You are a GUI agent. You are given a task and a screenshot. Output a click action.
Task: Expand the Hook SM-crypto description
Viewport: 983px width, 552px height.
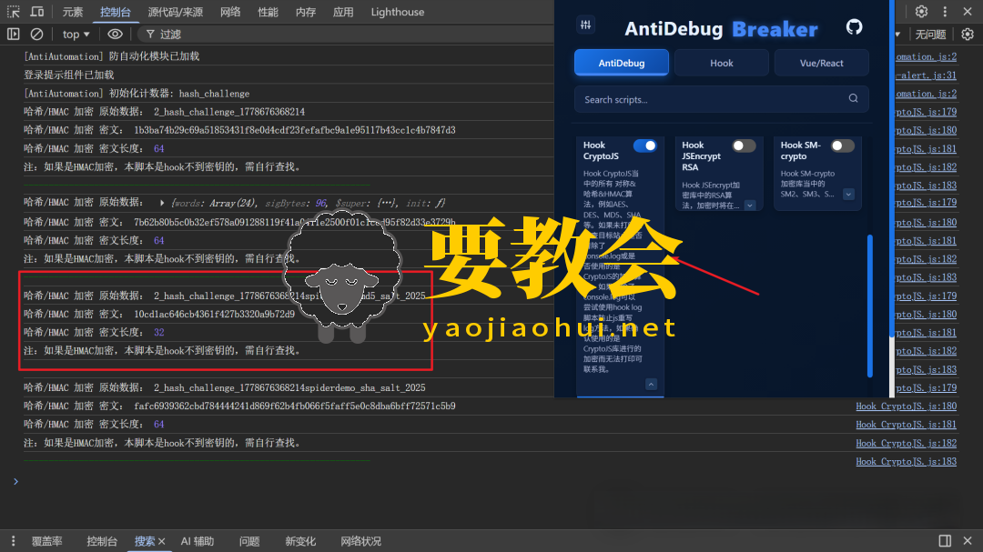(x=848, y=195)
